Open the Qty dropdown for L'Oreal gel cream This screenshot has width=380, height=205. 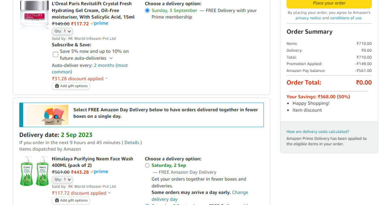coord(62,31)
